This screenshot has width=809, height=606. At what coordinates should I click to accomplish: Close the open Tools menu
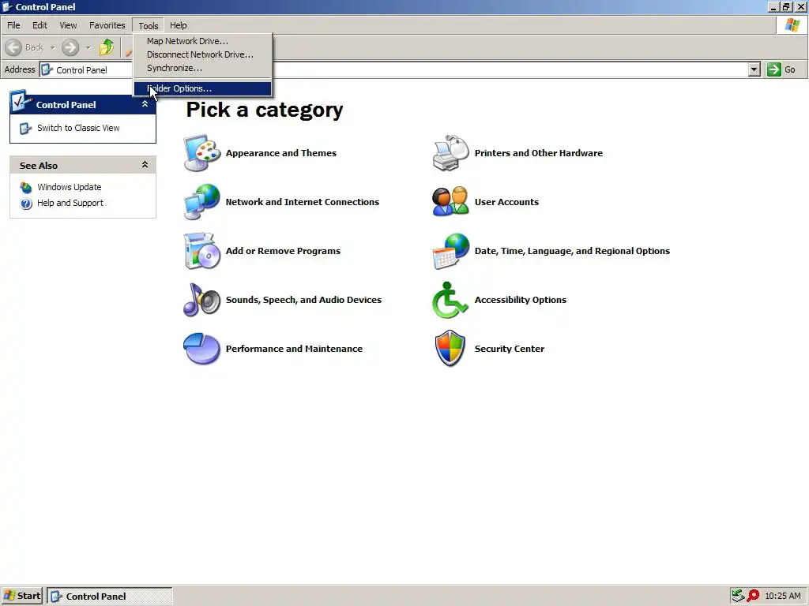click(x=148, y=25)
